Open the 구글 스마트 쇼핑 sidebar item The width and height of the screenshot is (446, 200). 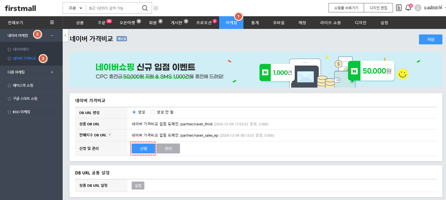point(25,99)
